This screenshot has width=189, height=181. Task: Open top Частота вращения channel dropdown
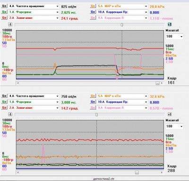point(57,6)
